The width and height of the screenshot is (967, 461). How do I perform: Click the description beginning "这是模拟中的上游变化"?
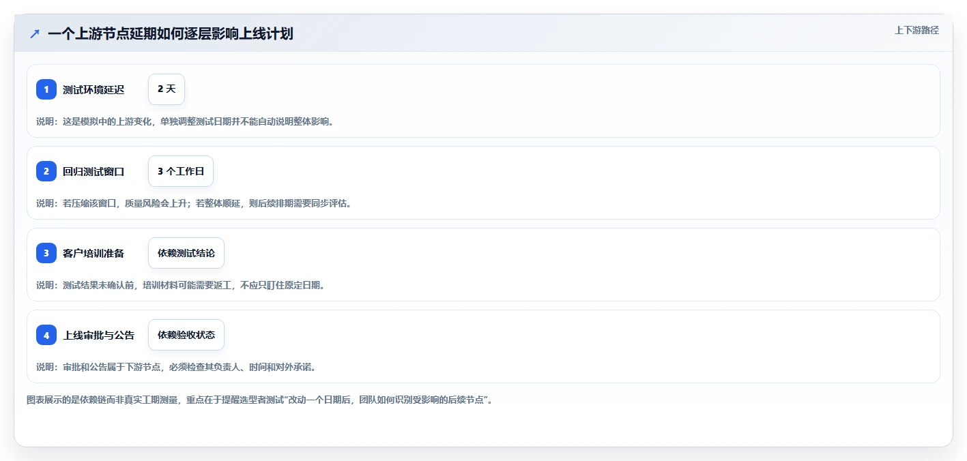click(x=185, y=121)
